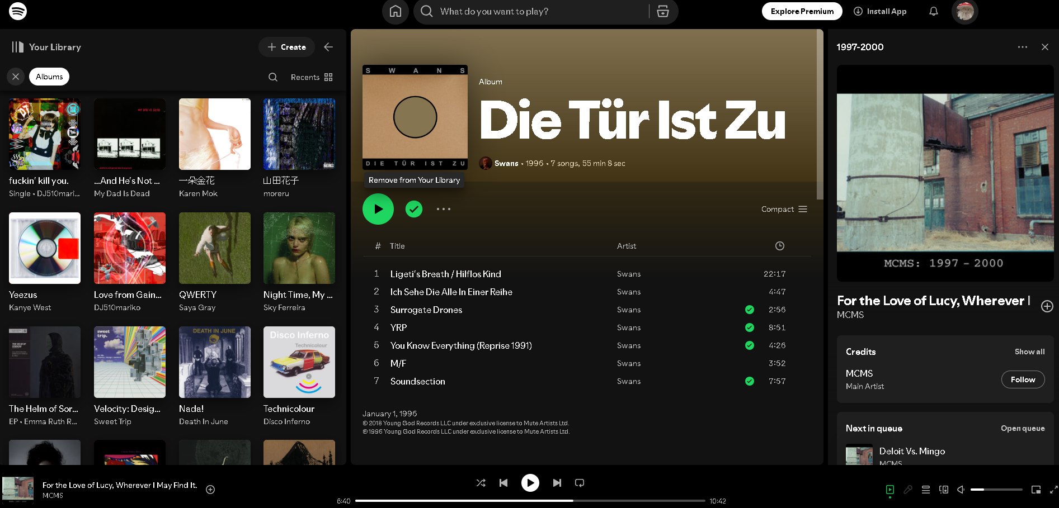Open Night Time, My Time album
This screenshot has height=508, width=1059.
click(x=299, y=263)
